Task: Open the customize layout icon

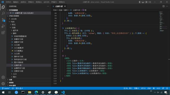Action: click(150, 2)
